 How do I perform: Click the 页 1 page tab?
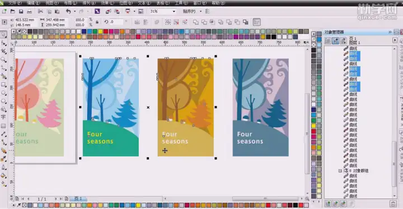pyautogui.click(x=78, y=199)
